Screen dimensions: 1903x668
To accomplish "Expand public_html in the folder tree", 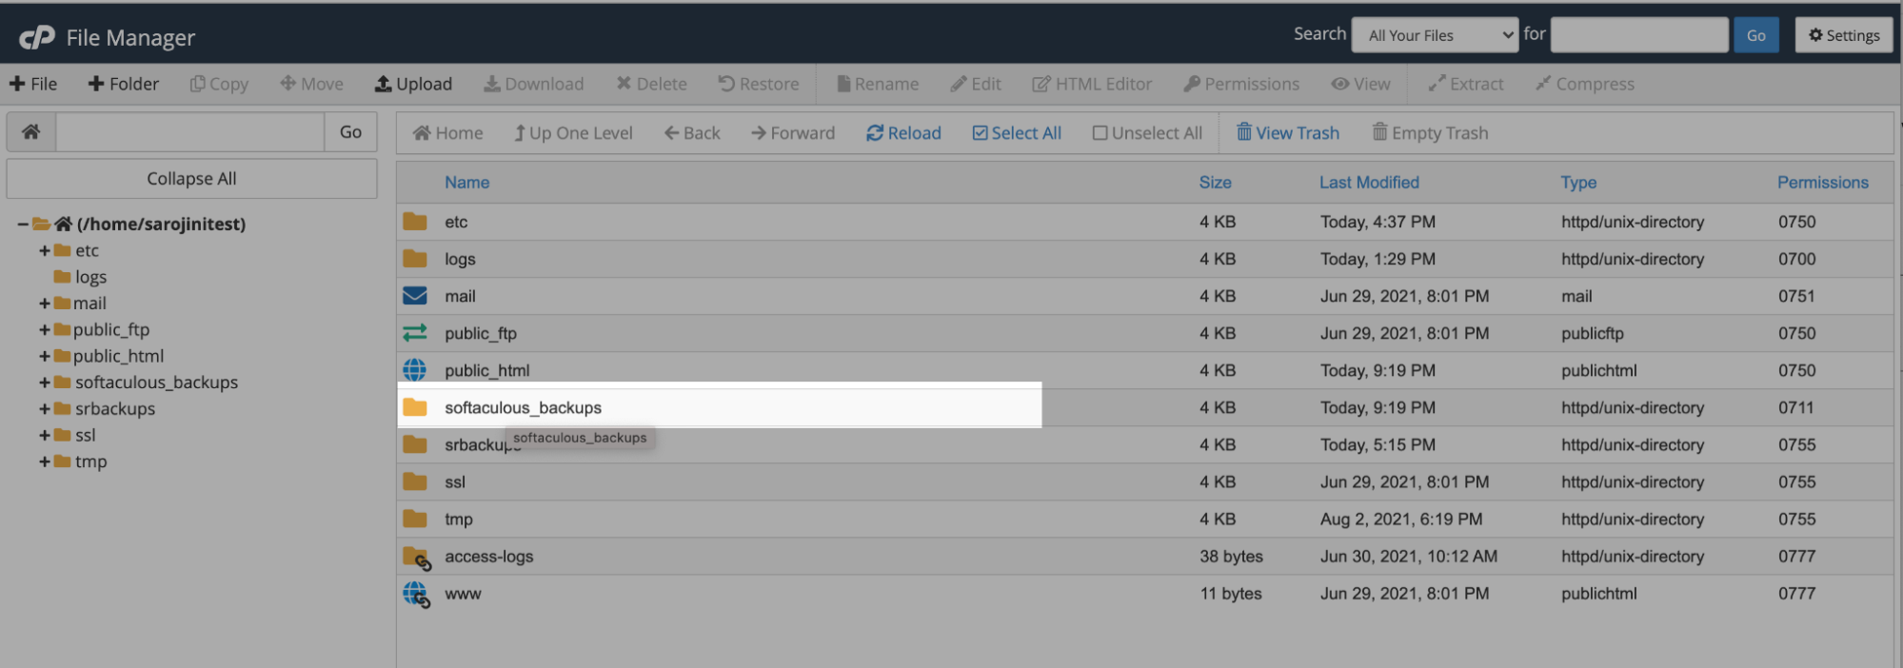I will point(44,356).
